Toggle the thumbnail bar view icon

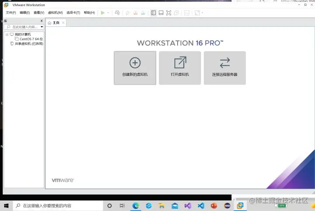161,13
